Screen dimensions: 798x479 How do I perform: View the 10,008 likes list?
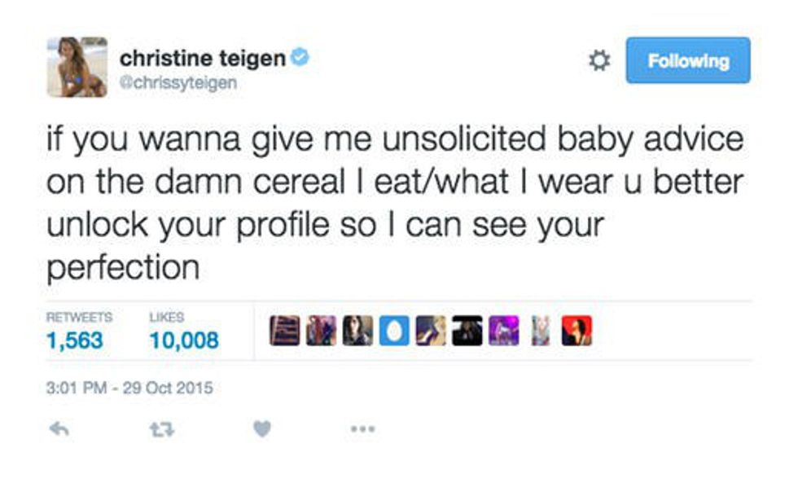pyautogui.click(x=184, y=340)
